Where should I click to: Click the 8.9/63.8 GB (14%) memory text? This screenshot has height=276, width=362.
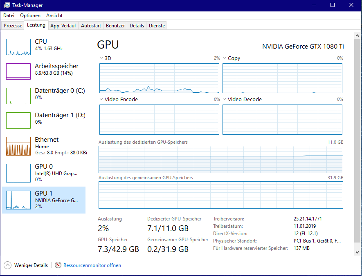pyautogui.click(x=54, y=73)
